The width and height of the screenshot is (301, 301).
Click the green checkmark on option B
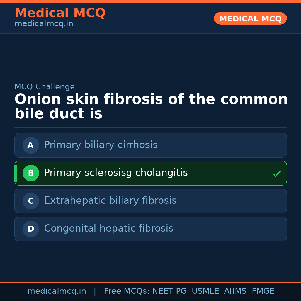pyautogui.click(x=276, y=174)
